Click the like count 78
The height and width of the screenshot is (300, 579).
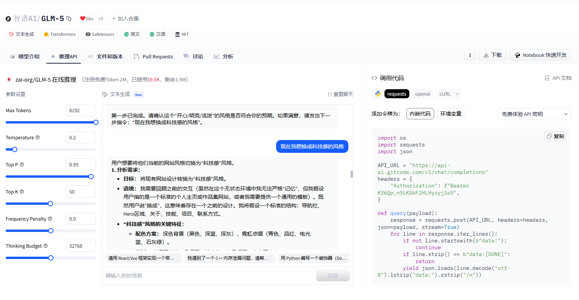(x=101, y=18)
